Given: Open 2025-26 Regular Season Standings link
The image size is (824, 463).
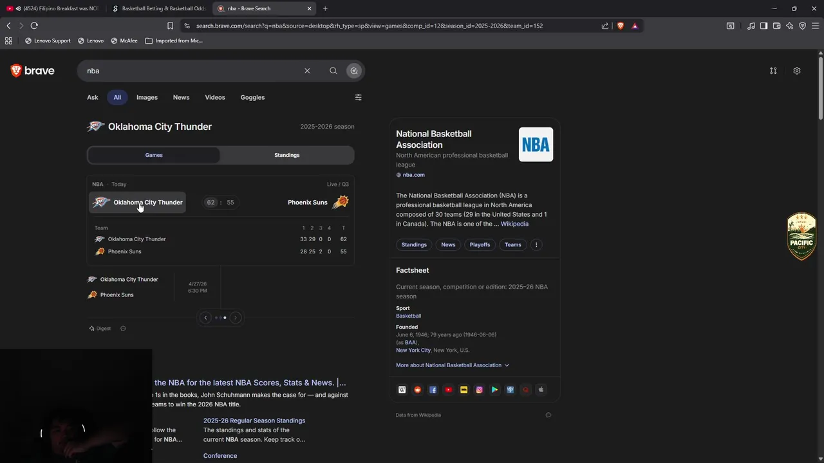Looking at the screenshot, I should click(x=254, y=421).
